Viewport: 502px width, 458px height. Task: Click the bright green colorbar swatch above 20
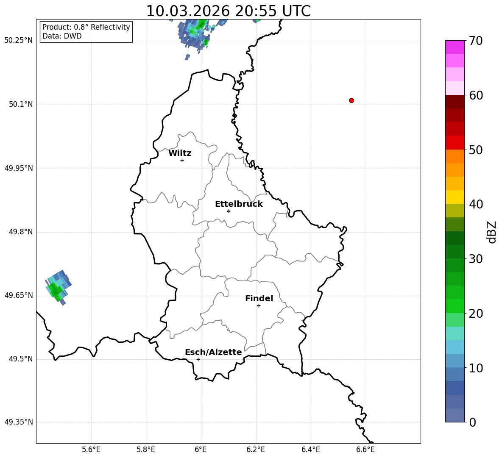(x=455, y=306)
